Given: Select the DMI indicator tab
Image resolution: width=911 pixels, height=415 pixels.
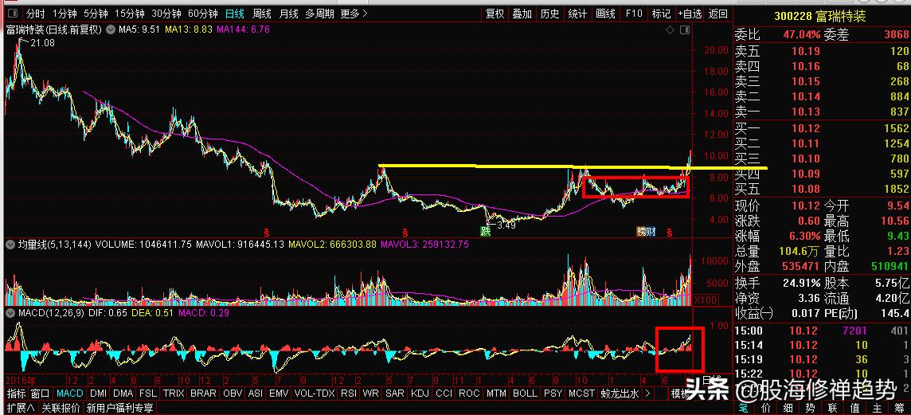Looking at the screenshot, I should pyautogui.click(x=98, y=393).
